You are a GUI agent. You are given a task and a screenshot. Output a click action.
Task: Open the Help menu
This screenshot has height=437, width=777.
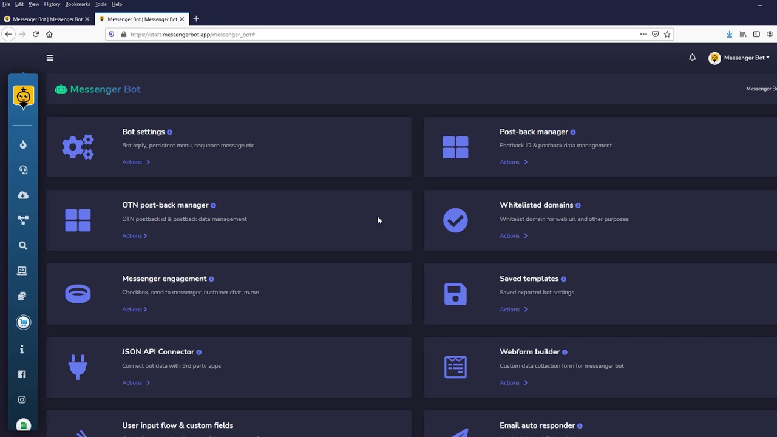[x=117, y=4]
